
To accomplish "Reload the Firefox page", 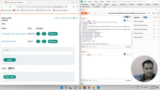I will (x=10, y=7).
